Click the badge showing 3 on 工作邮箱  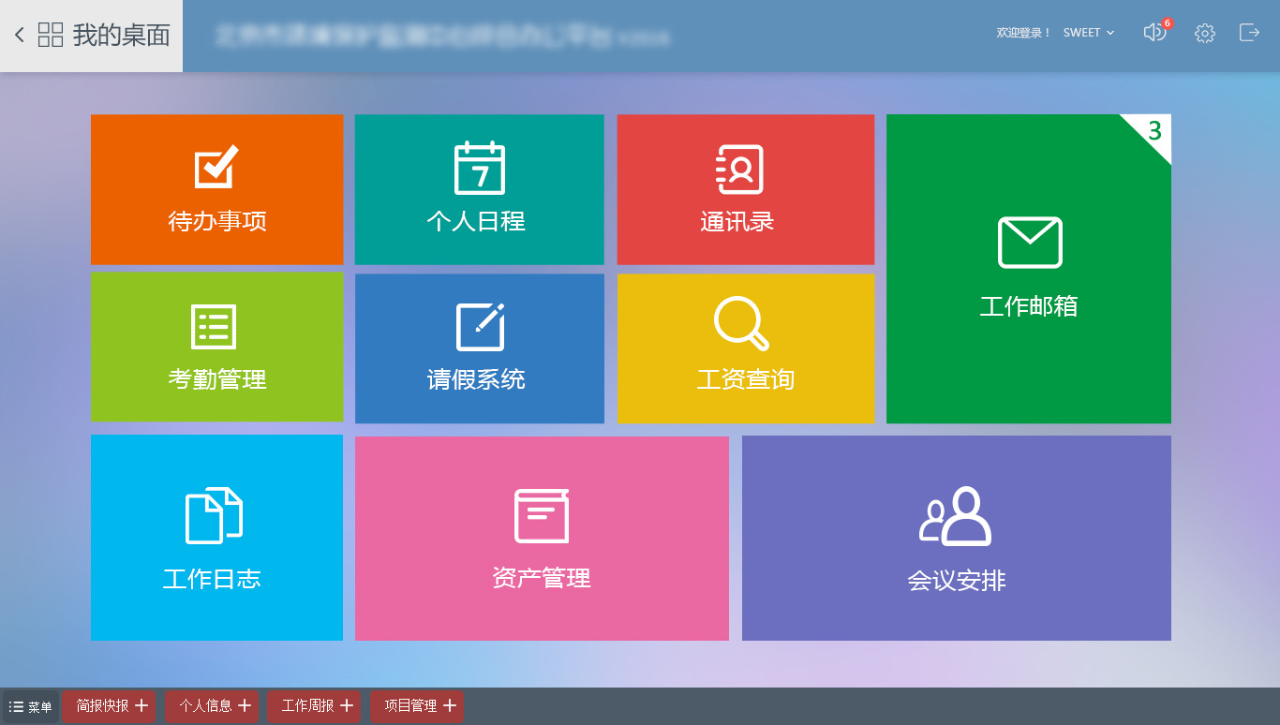[x=1156, y=132]
